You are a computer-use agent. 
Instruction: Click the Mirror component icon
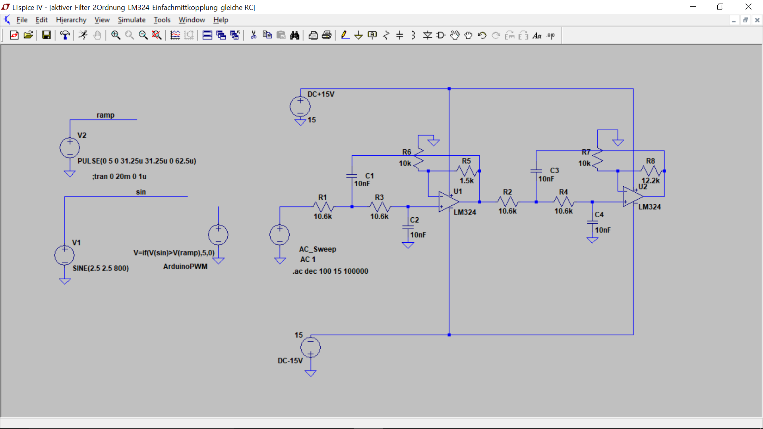523,35
